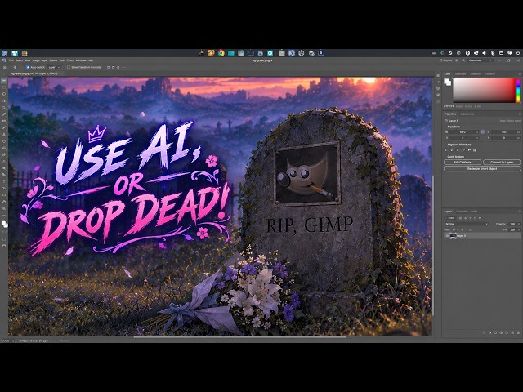The height and width of the screenshot is (392, 523).
Task: Toggle lock transparent pixels
Action: click(x=454, y=229)
